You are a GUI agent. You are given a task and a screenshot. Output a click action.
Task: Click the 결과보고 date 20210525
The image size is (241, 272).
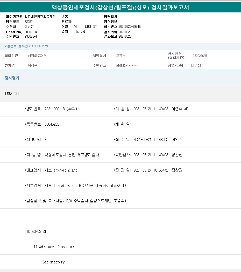[125, 37]
